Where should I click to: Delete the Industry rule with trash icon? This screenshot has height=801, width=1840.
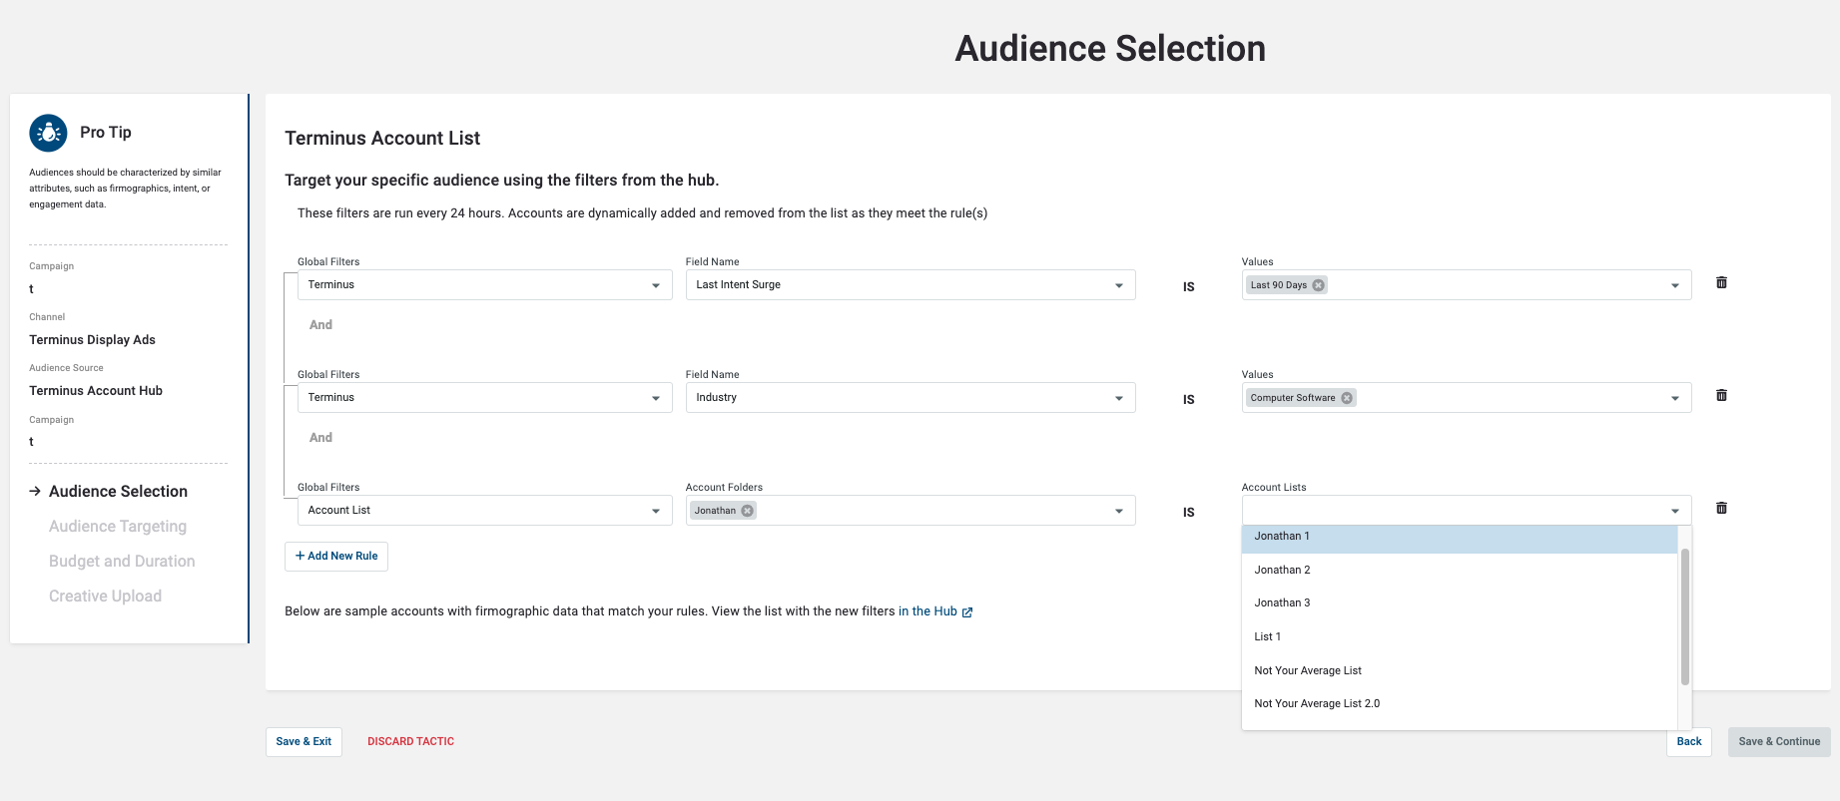[1721, 395]
